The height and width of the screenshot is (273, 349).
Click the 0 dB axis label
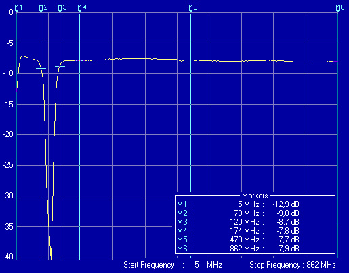11,12
